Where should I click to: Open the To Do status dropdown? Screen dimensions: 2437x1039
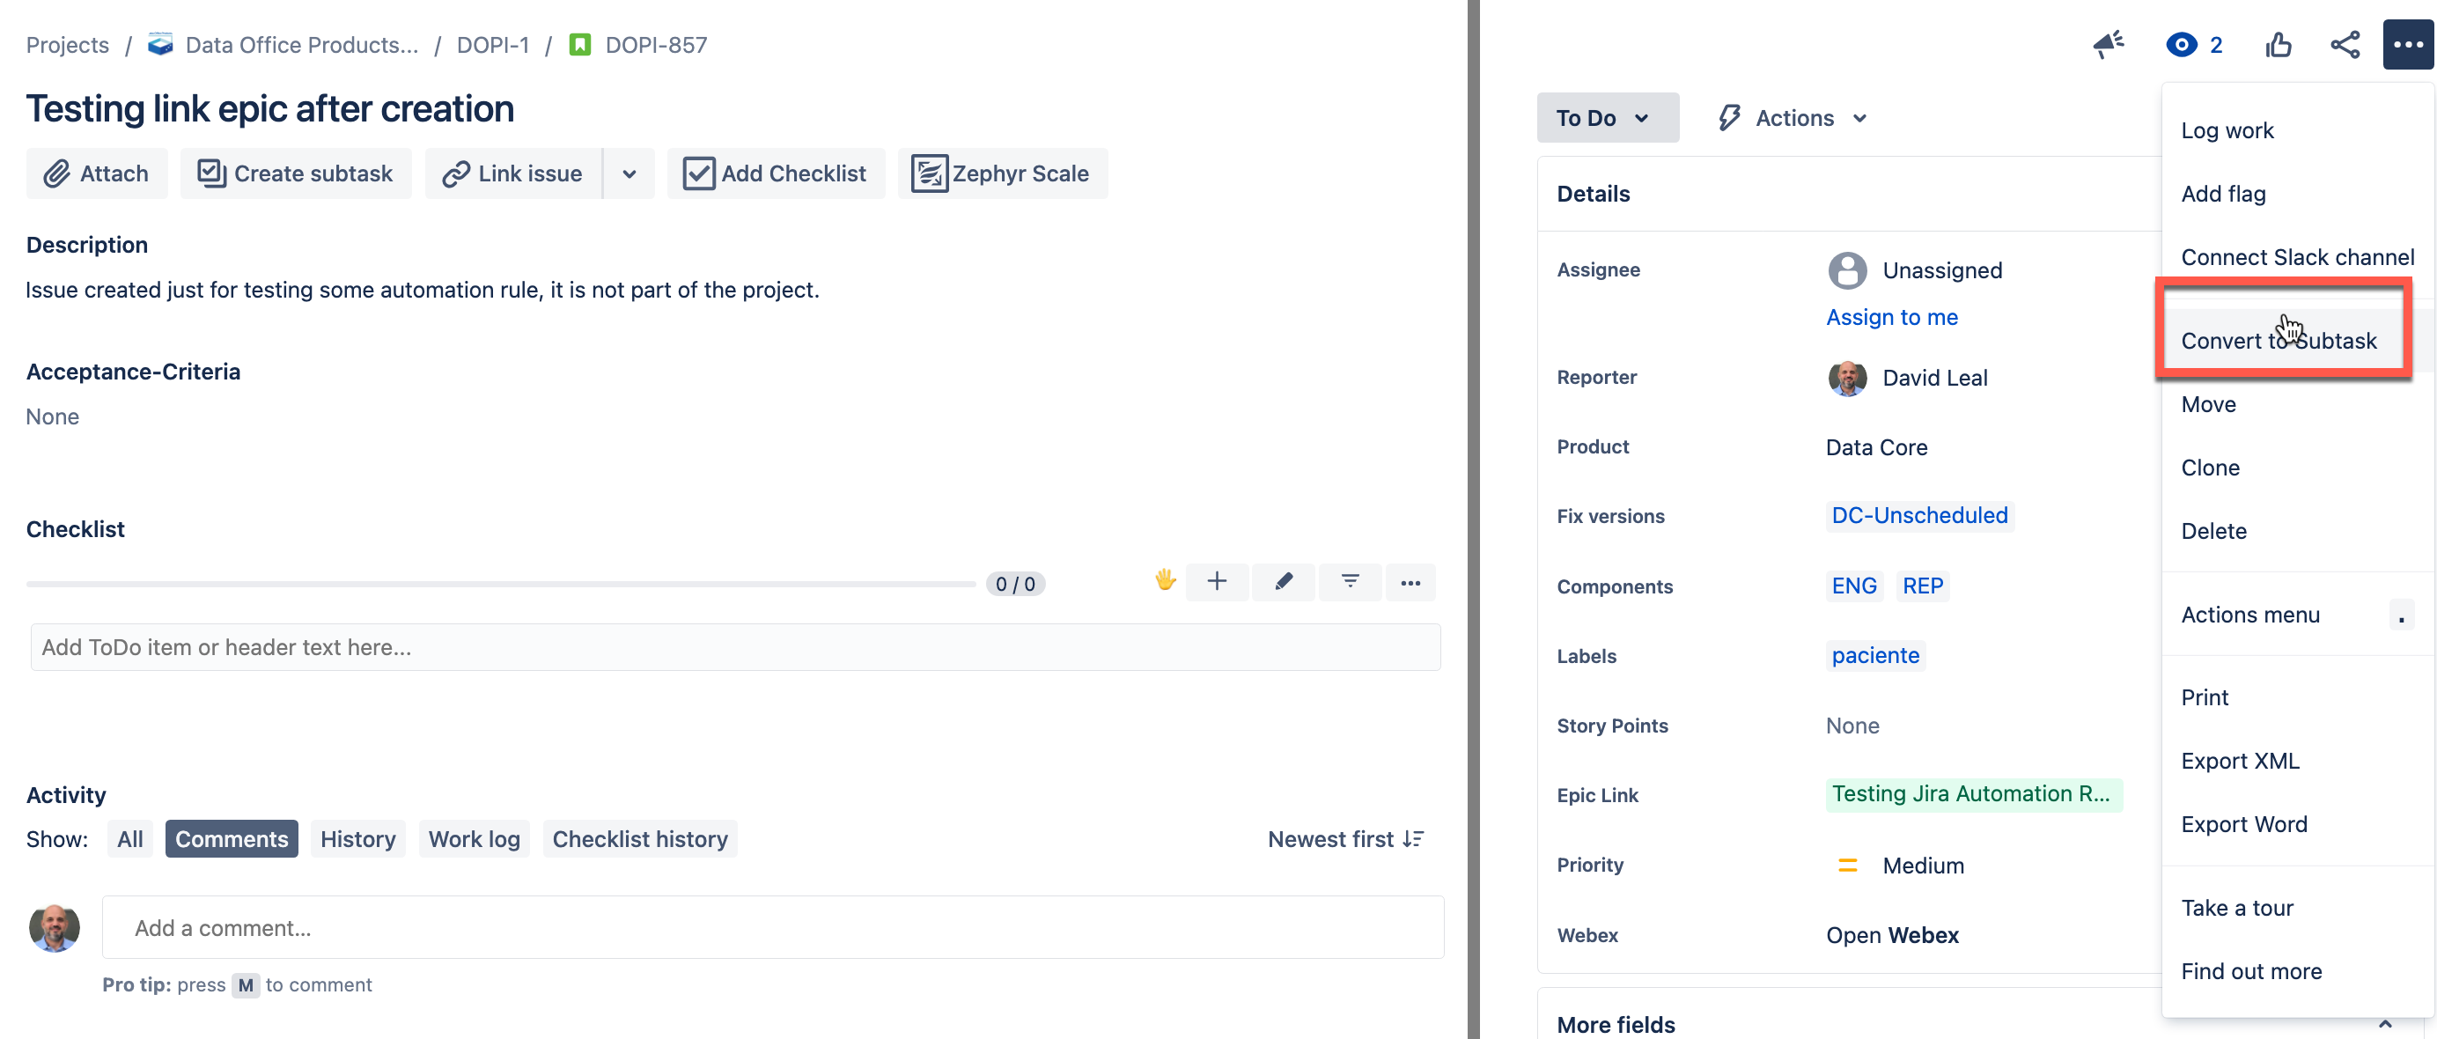coord(1607,117)
